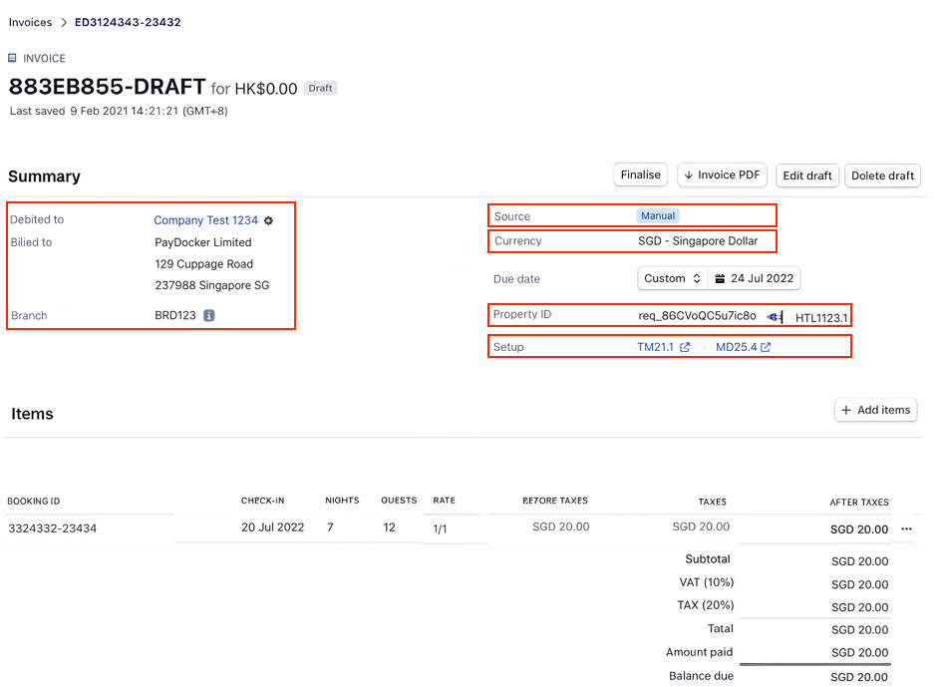Go to Invoices in the breadcrumb
The height and width of the screenshot is (687, 942).
click(x=30, y=22)
